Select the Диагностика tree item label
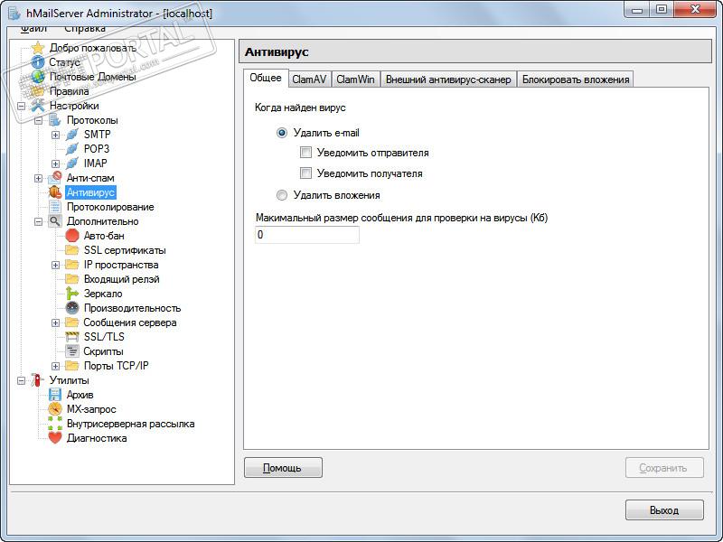This screenshot has height=542, width=723. 97,438
